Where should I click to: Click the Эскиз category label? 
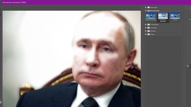point(152,34)
